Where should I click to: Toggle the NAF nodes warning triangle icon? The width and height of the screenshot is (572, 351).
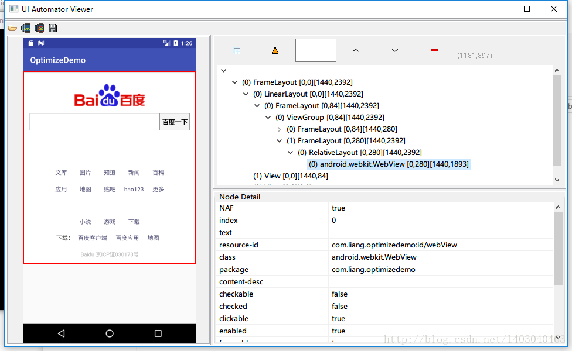(x=275, y=50)
